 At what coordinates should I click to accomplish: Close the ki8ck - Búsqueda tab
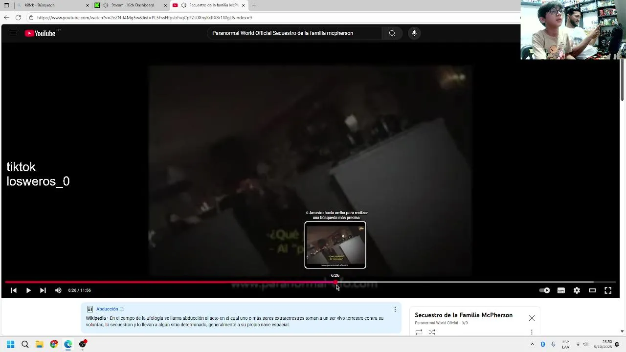(88, 5)
